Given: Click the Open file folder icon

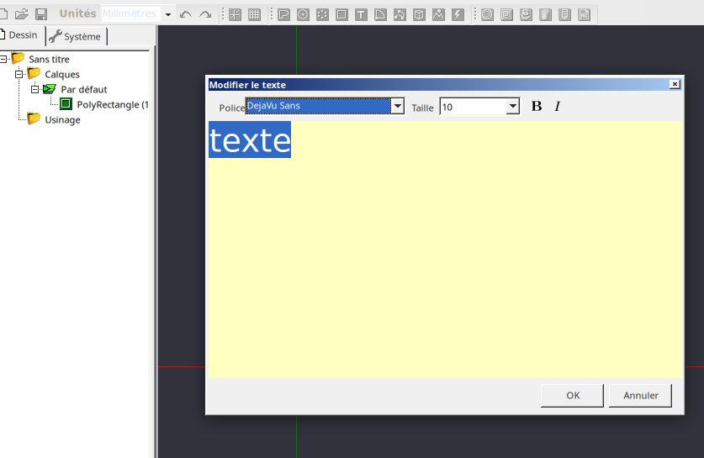Looking at the screenshot, I should 22,14.
